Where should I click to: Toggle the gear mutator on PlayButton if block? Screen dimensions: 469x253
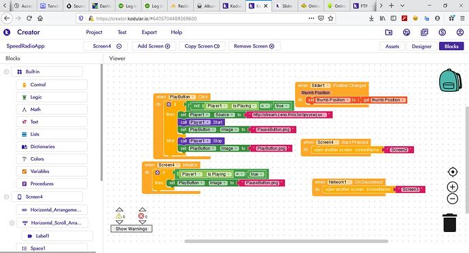point(169,104)
